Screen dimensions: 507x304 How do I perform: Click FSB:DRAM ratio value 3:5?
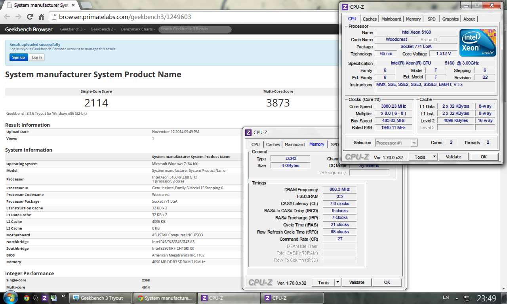pyautogui.click(x=339, y=197)
